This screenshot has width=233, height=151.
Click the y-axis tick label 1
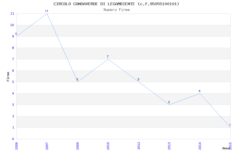click(x=13, y=127)
